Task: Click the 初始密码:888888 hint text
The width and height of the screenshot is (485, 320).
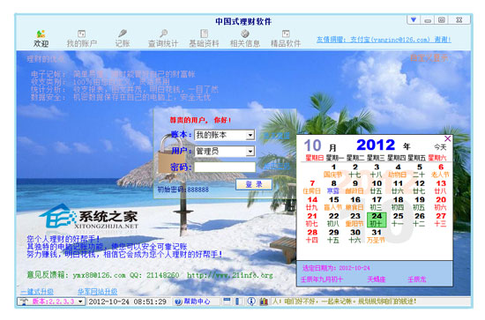Action: [183, 190]
